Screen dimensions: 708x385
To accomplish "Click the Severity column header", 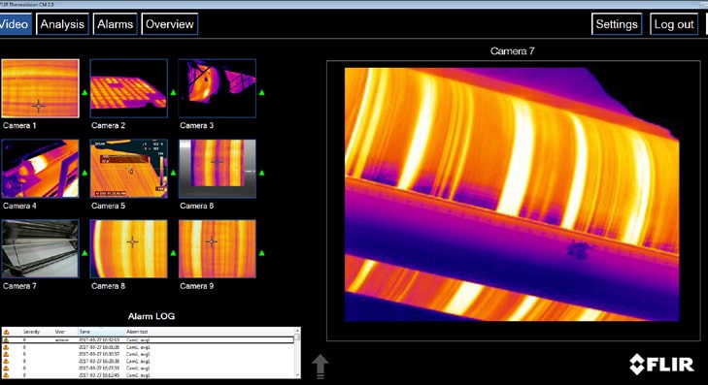I will (x=32, y=332).
